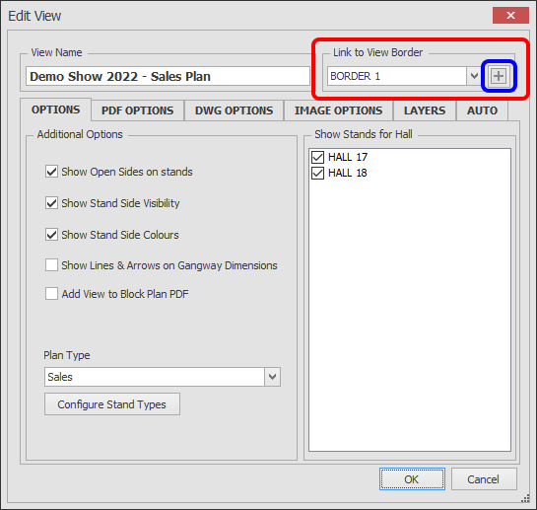Toggle Show Stand Side Visibility checkbox

click(x=51, y=202)
